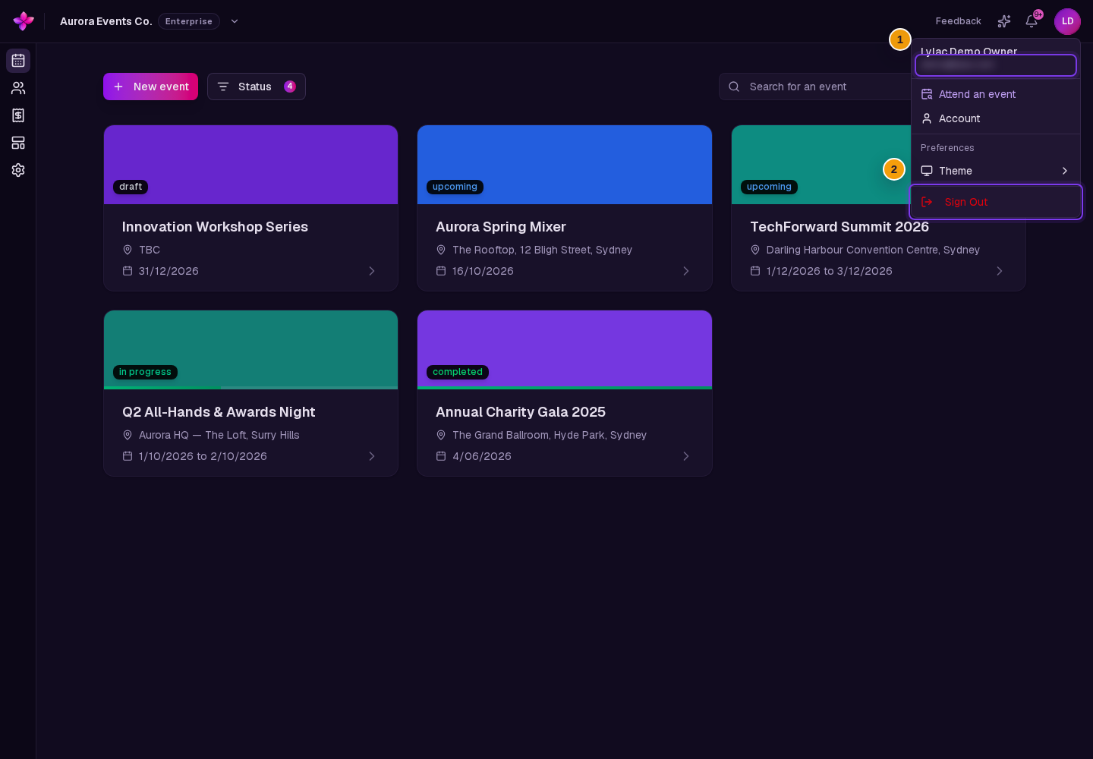Click the Lylac flower logo
The height and width of the screenshot is (759, 1093).
pos(24,21)
